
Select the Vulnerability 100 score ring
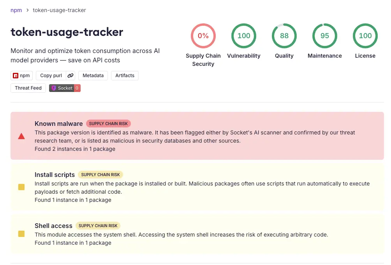pos(244,36)
